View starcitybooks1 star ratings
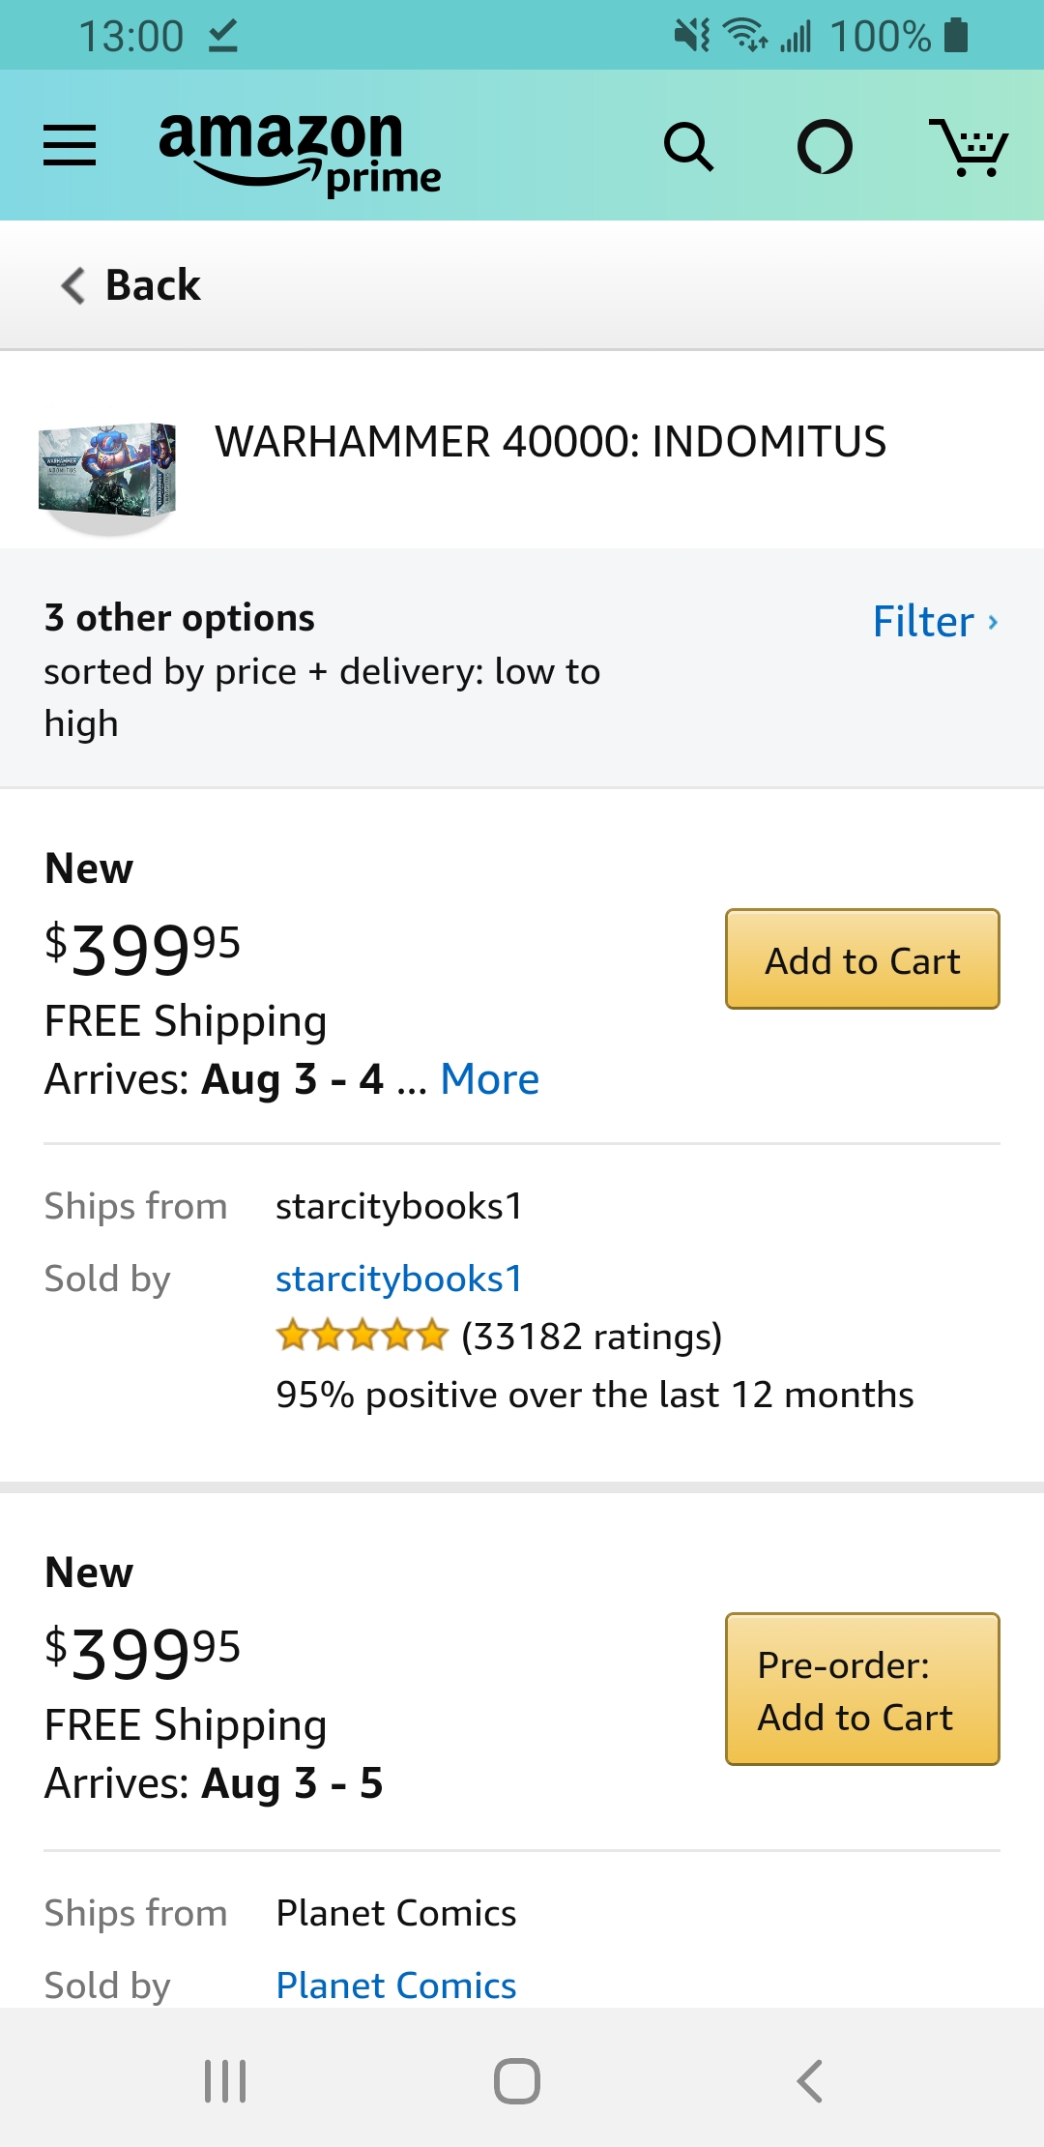The height and width of the screenshot is (2147, 1044). point(362,1337)
